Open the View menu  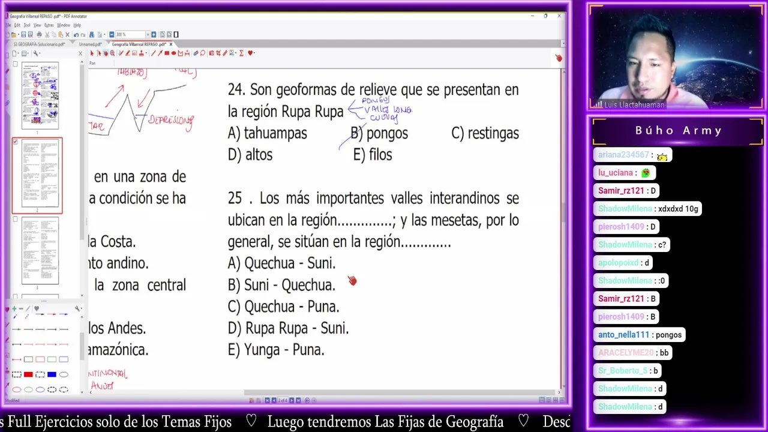click(x=37, y=25)
